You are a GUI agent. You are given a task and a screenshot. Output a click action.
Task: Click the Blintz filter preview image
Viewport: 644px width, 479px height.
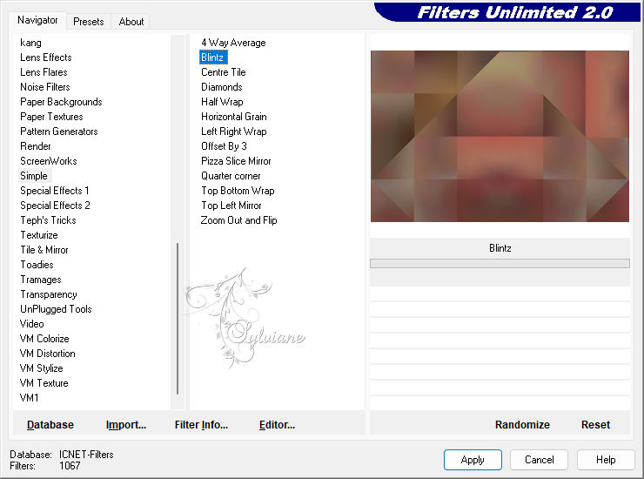tap(500, 136)
